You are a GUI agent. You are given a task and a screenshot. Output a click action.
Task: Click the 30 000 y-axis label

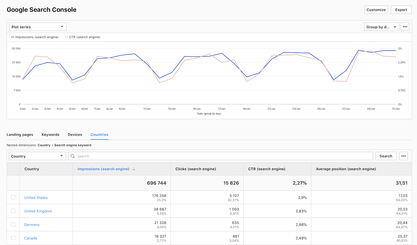16,48
